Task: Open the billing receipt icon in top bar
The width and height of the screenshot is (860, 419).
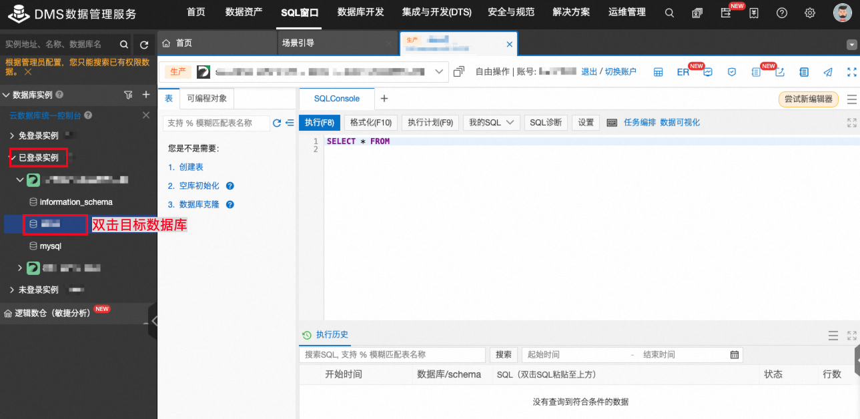Action: tap(754, 12)
